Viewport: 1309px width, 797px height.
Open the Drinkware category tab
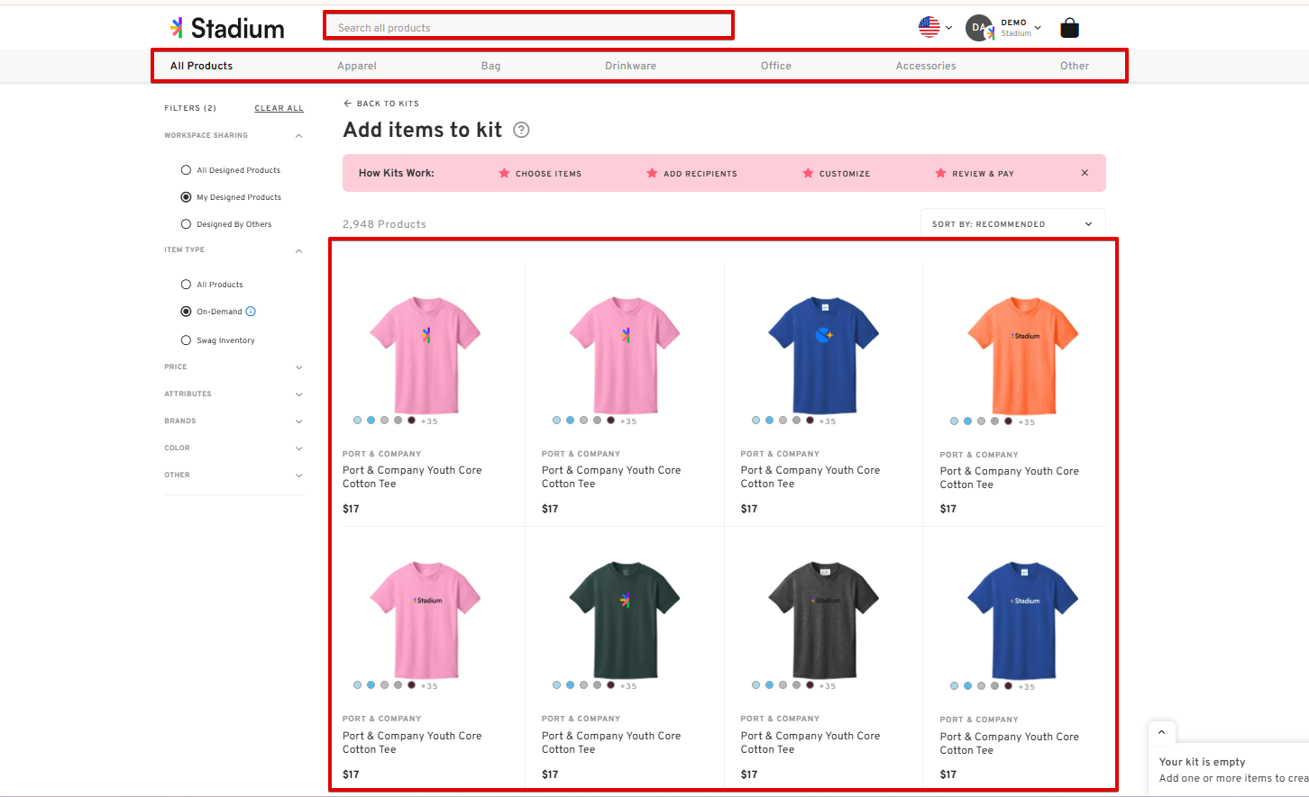tap(631, 66)
